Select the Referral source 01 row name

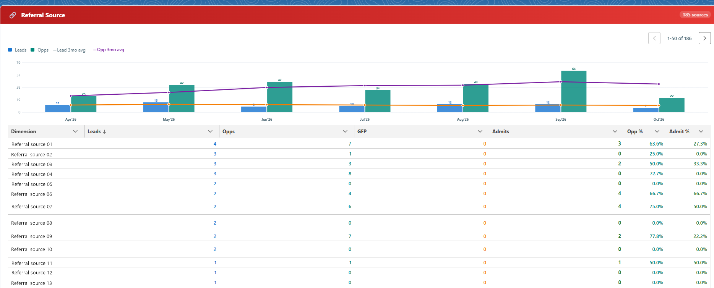(32, 144)
